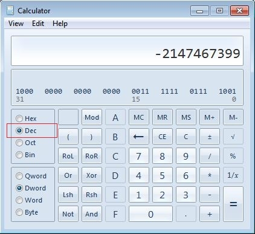This screenshot has width=255, height=234.
Task: Switch to Bin number base
Action: click(25, 155)
